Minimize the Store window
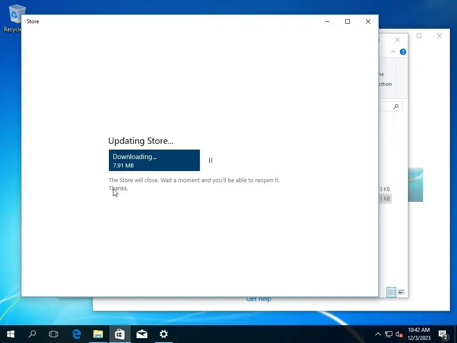This screenshot has height=343, width=457. point(327,21)
